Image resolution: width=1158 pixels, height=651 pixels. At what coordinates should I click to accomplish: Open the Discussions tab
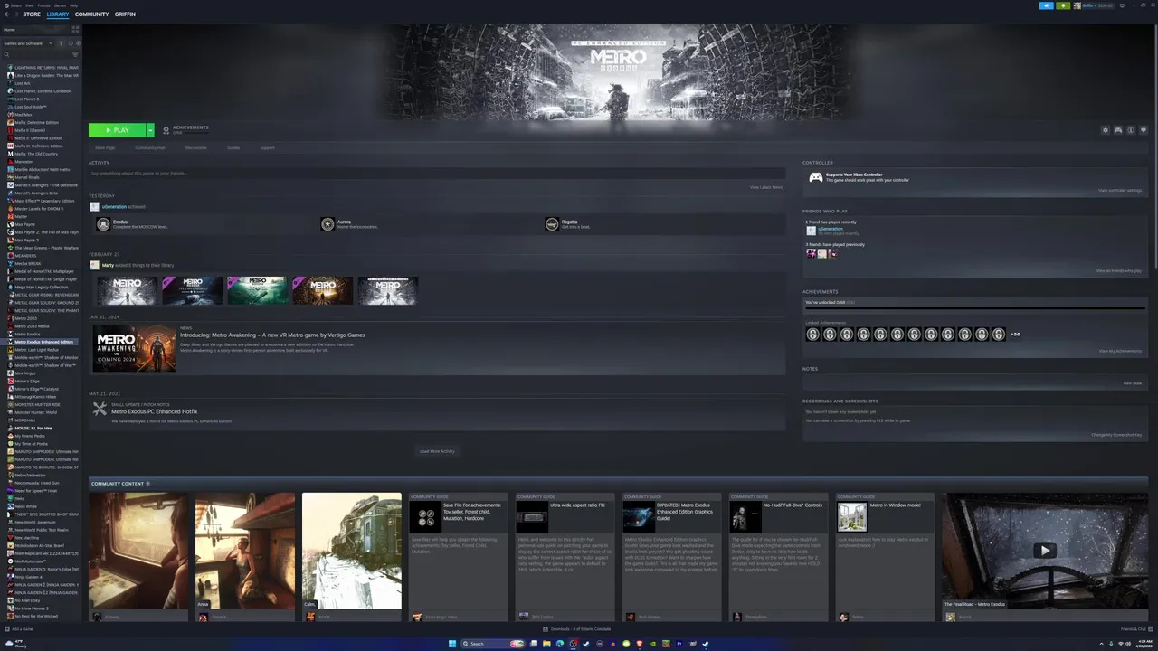(x=196, y=147)
